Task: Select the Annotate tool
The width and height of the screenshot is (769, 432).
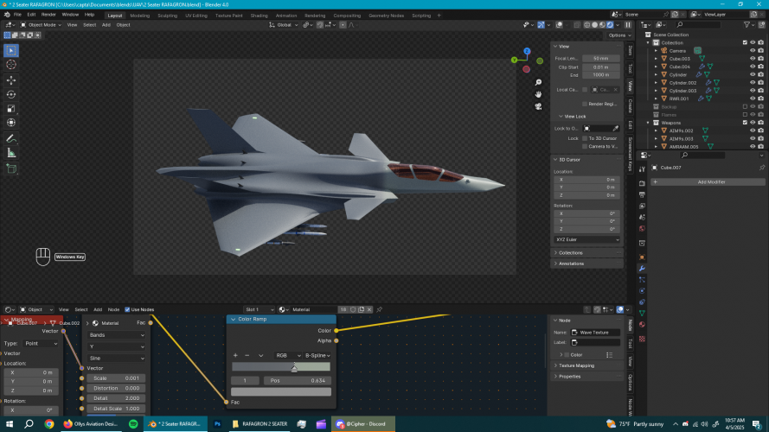Action: (x=11, y=138)
